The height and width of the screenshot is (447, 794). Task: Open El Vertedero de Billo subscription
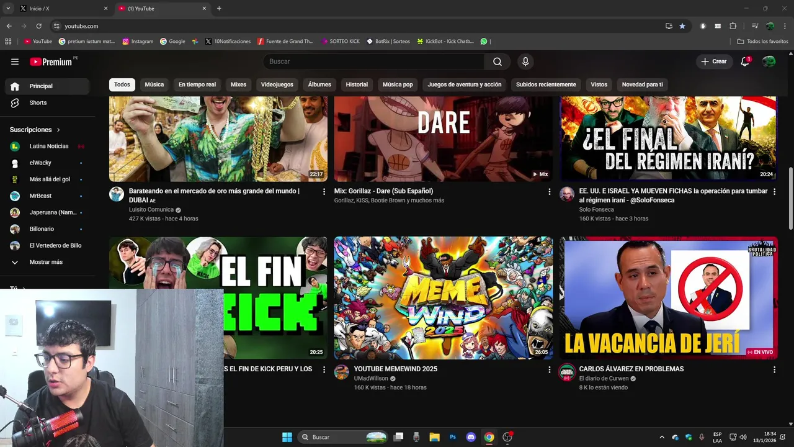[48, 246]
